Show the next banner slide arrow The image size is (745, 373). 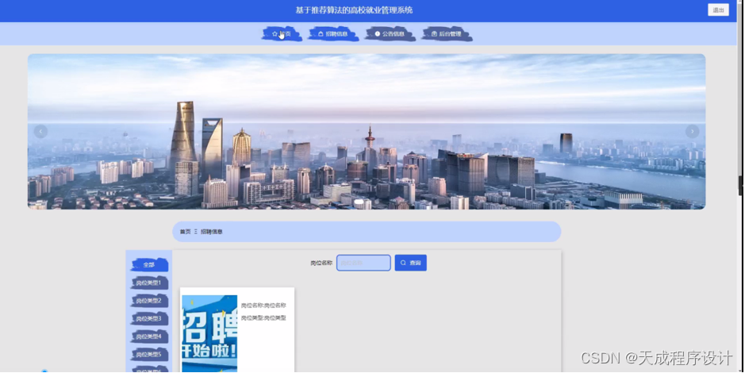click(x=692, y=131)
